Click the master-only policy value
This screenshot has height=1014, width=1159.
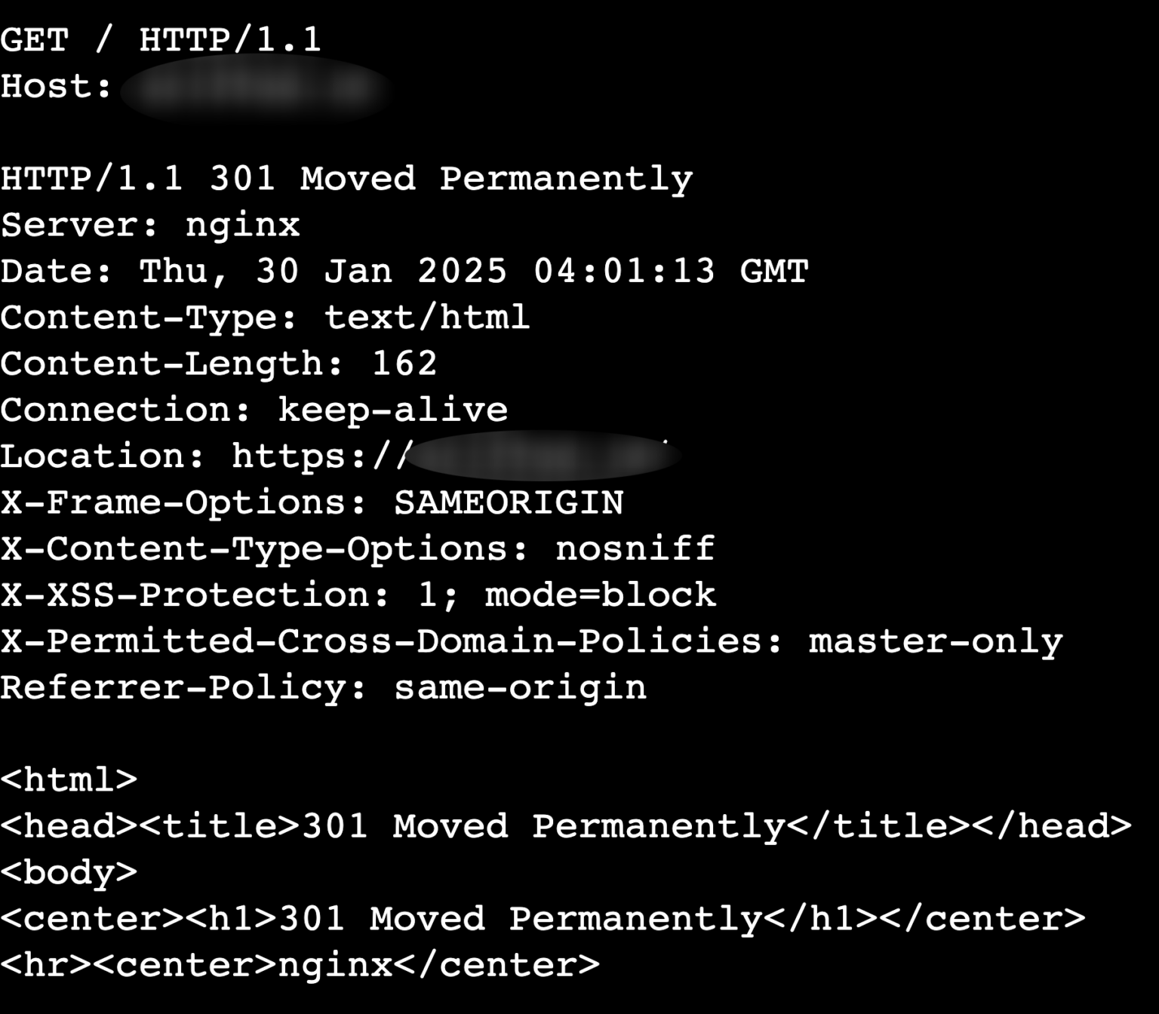click(935, 641)
